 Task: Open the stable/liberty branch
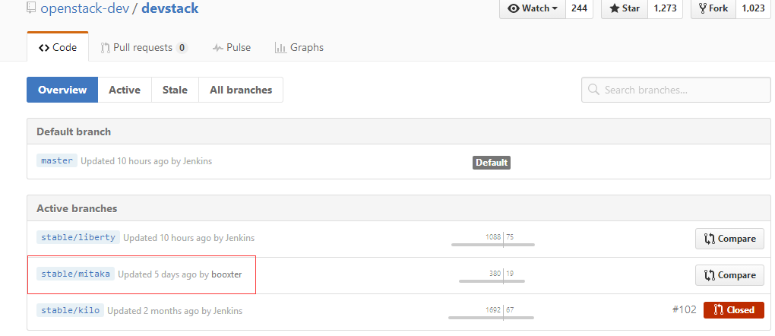78,237
